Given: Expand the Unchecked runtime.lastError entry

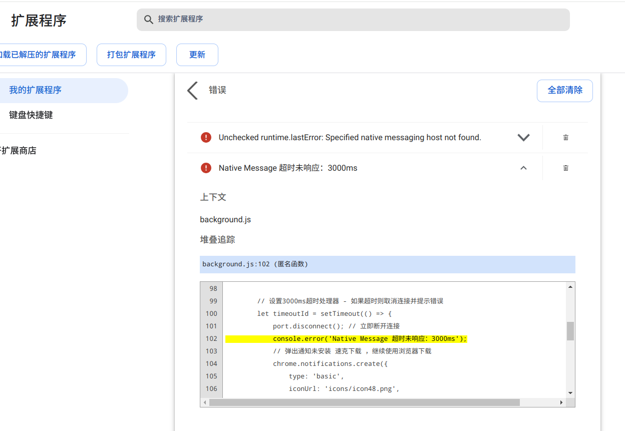Looking at the screenshot, I should pyautogui.click(x=523, y=138).
